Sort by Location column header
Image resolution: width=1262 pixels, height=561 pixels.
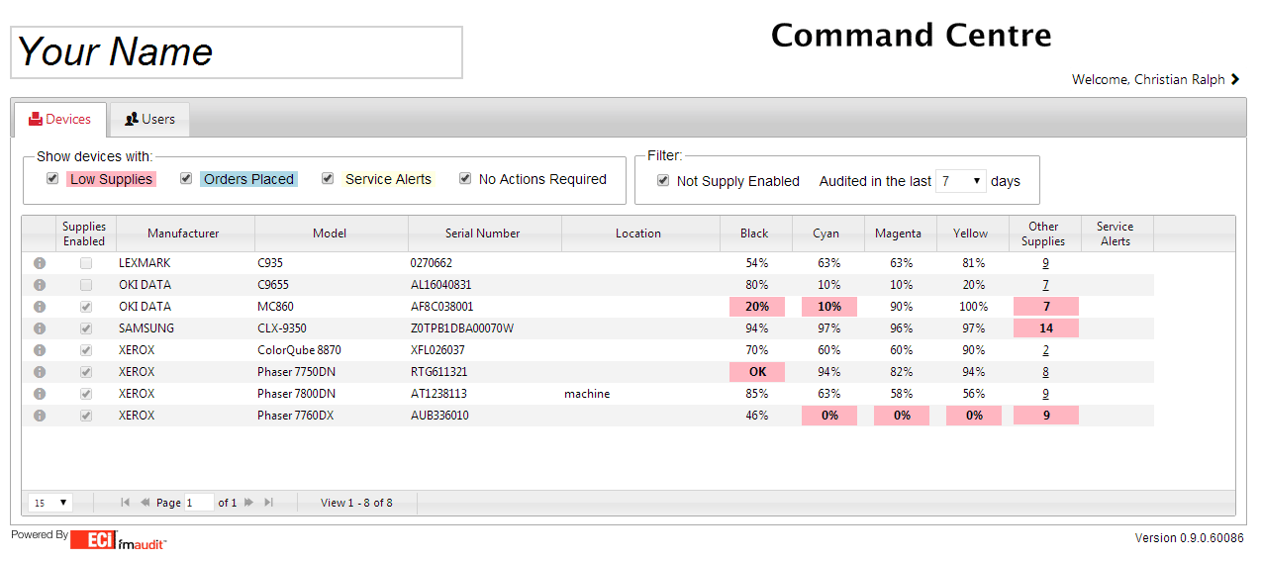click(639, 234)
